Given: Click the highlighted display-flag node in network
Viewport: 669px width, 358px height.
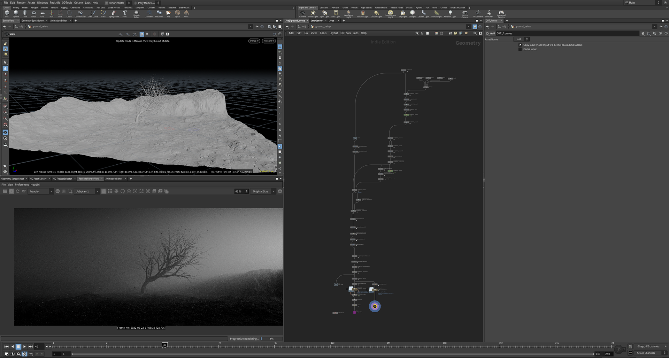Looking at the screenshot, I should point(375,306).
